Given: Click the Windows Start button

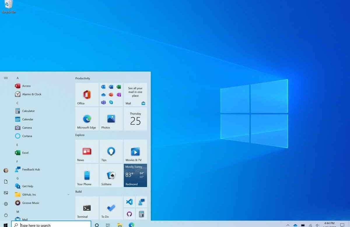Looking at the screenshot, I should 6,225.
